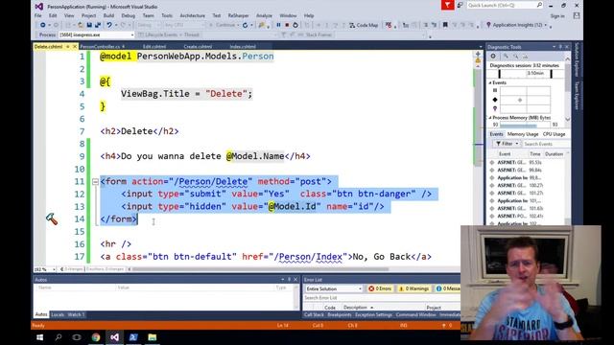Click the account icon beside Sign in

point(577,15)
